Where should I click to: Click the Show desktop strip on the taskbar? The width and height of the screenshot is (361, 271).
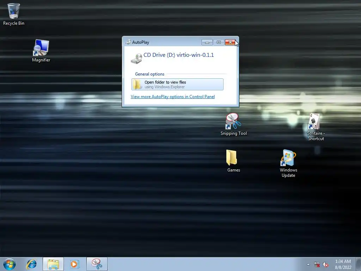(x=359, y=264)
